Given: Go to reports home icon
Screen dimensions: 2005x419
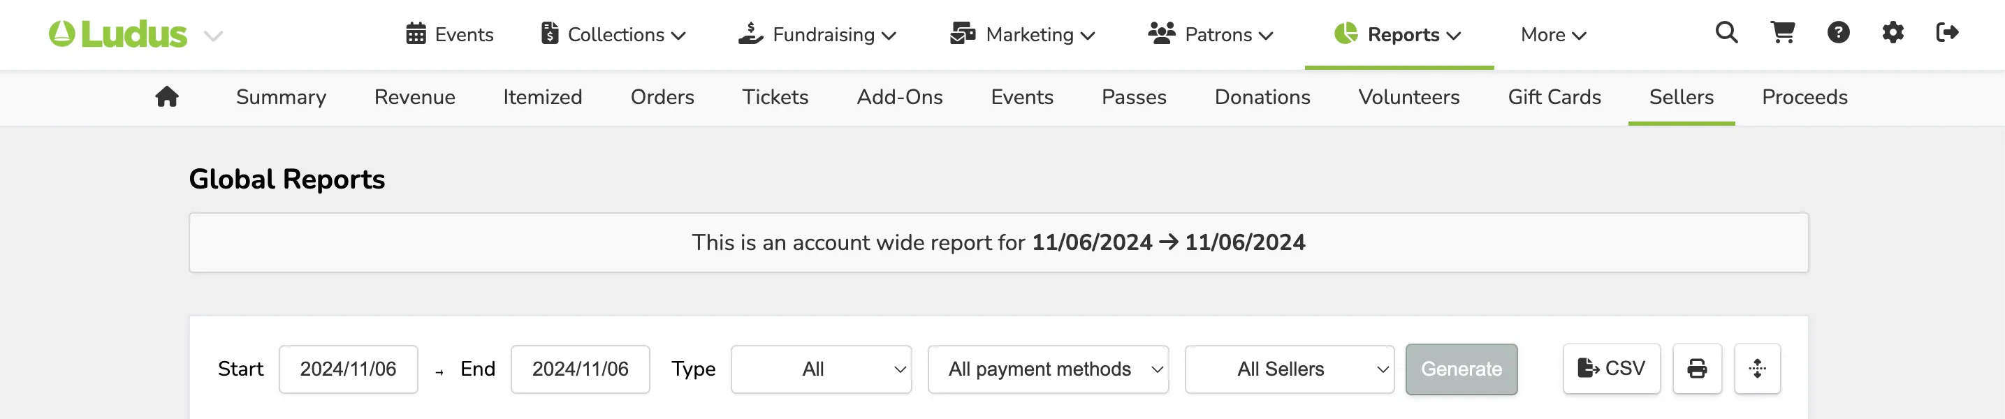Looking at the screenshot, I should (x=166, y=97).
